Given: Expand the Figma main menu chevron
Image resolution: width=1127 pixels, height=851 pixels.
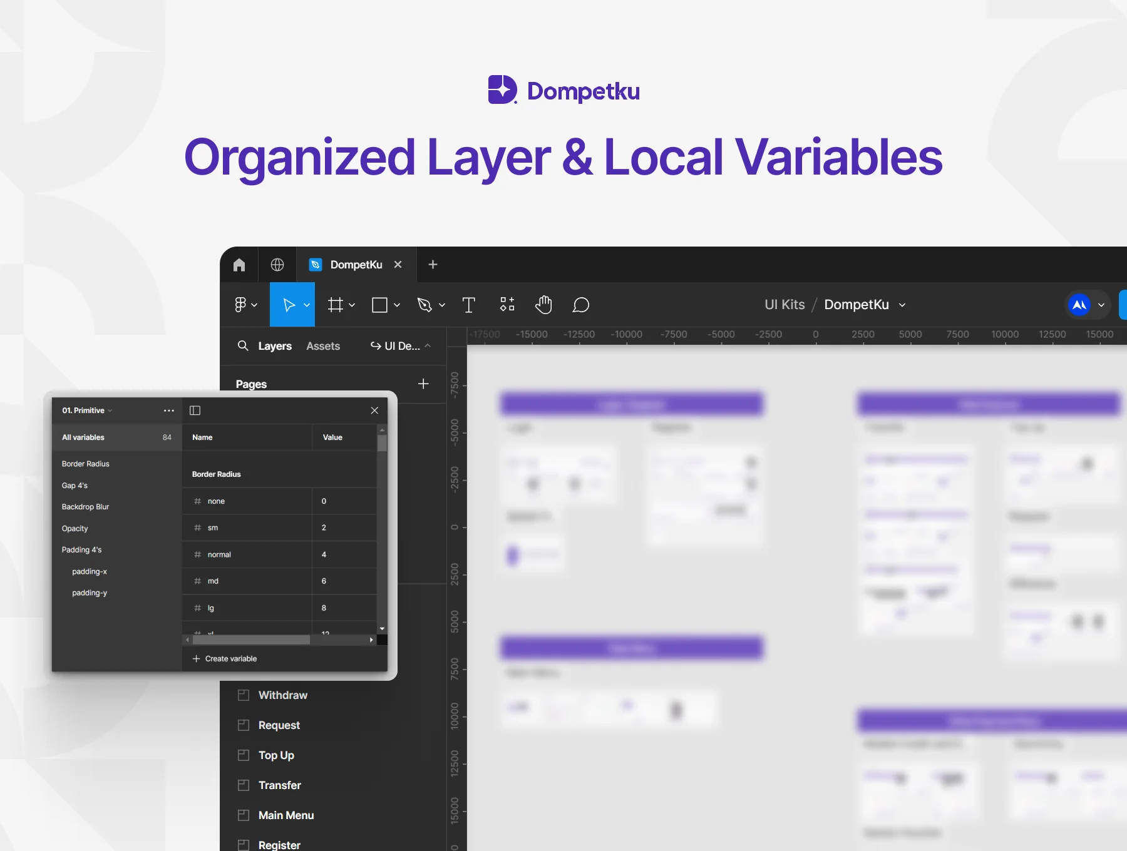Looking at the screenshot, I should [254, 305].
